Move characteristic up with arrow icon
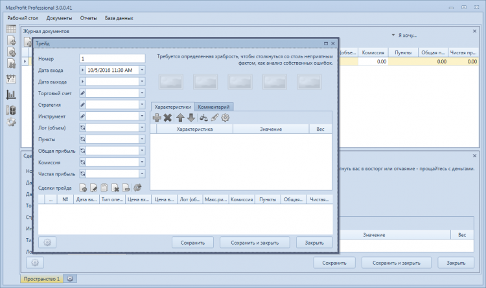This screenshot has width=486, height=288. click(180, 118)
